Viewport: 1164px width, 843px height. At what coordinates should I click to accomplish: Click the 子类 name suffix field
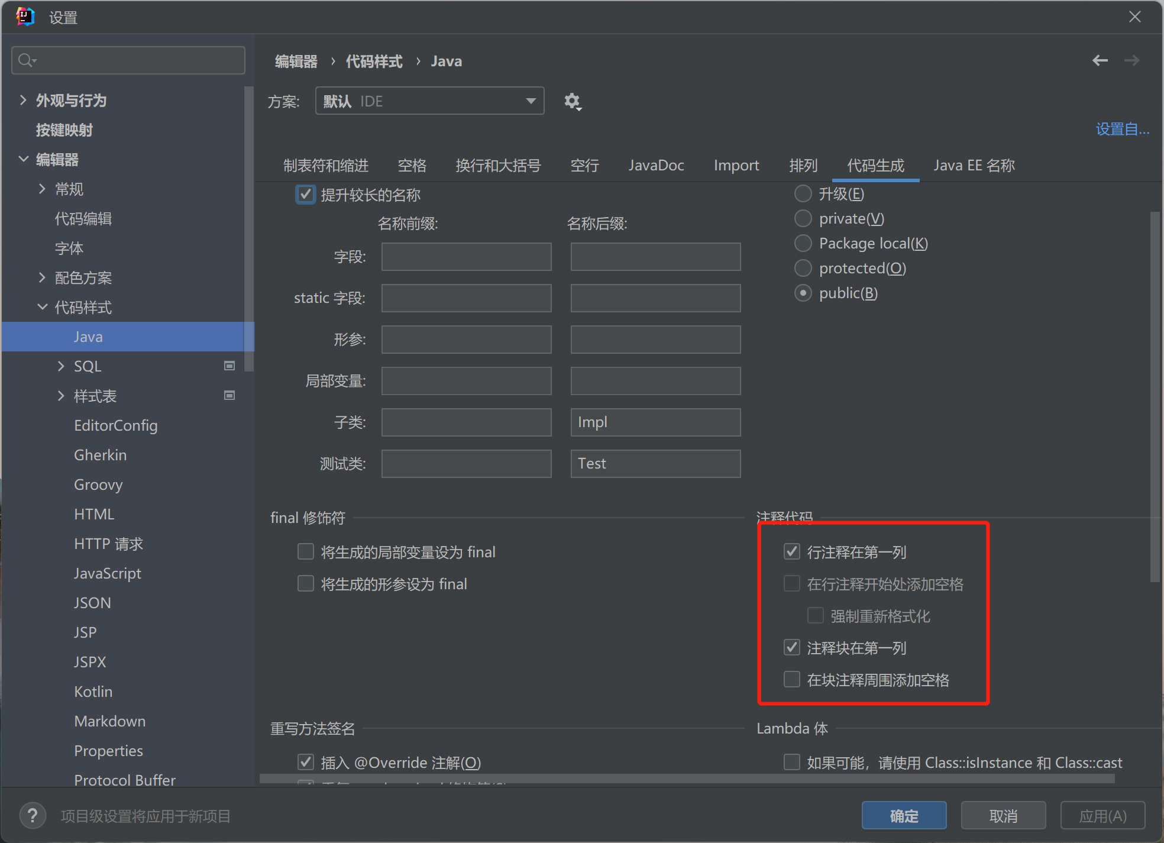pos(655,422)
